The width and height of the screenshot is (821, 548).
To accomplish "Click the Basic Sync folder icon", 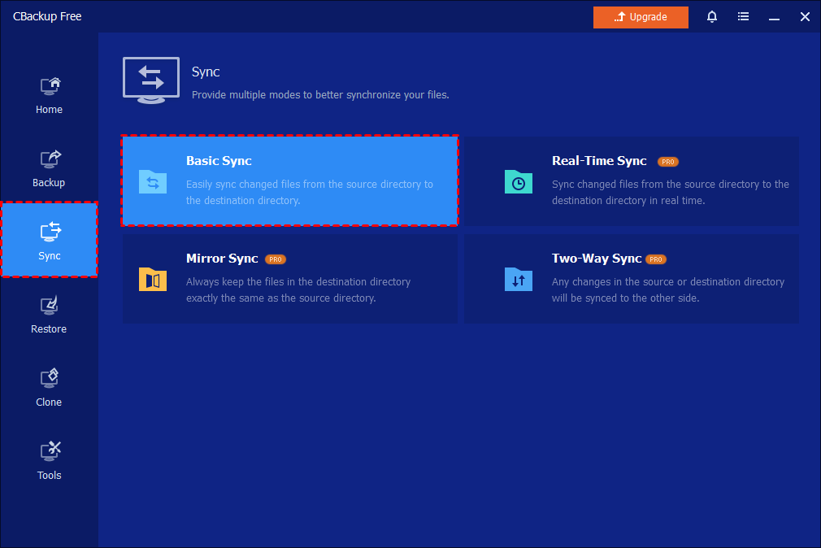I will point(152,181).
